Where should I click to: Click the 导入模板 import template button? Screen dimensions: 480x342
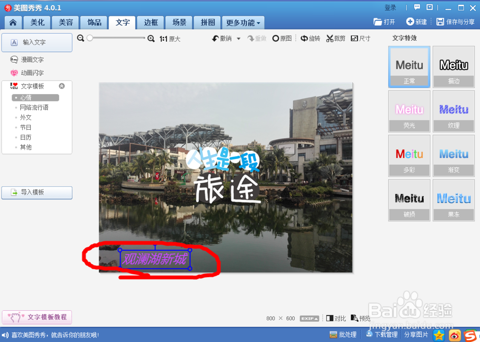coord(36,193)
